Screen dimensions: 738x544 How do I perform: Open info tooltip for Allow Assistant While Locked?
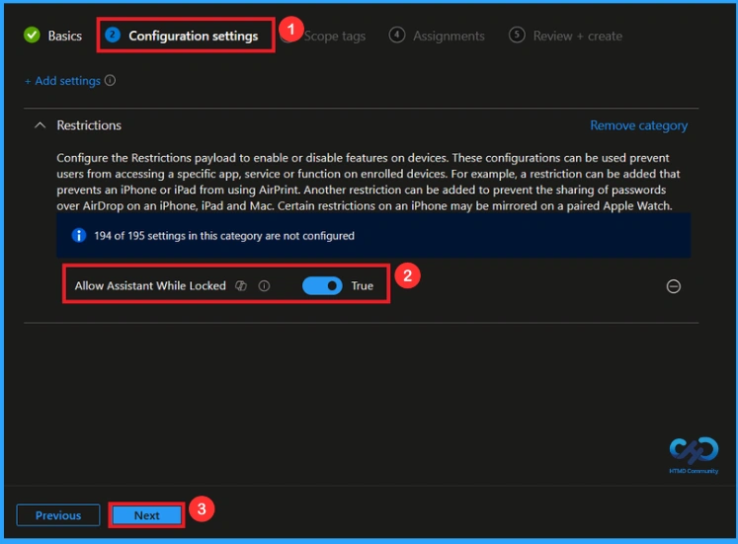coord(264,286)
